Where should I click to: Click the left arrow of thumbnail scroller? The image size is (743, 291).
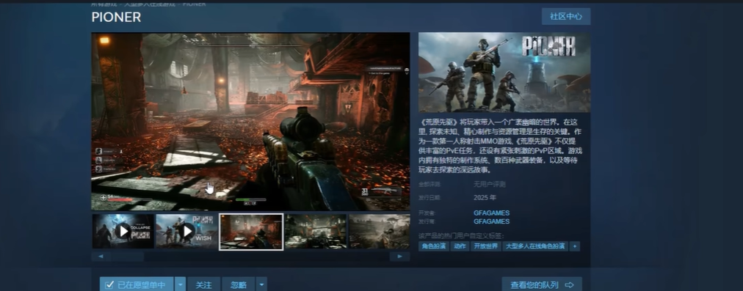pos(101,257)
